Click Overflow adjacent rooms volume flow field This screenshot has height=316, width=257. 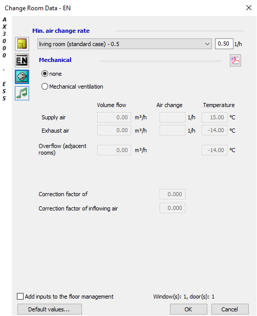pyautogui.click(x=114, y=150)
